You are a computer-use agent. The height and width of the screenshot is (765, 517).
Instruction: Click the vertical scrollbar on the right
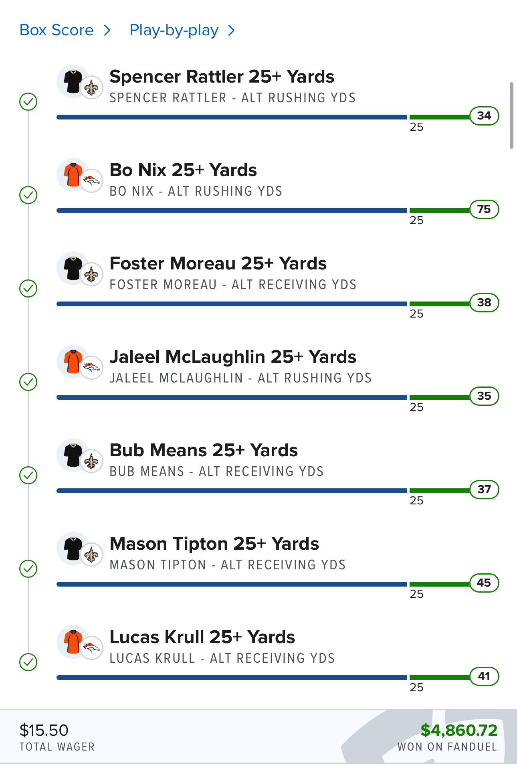coord(511,115)
